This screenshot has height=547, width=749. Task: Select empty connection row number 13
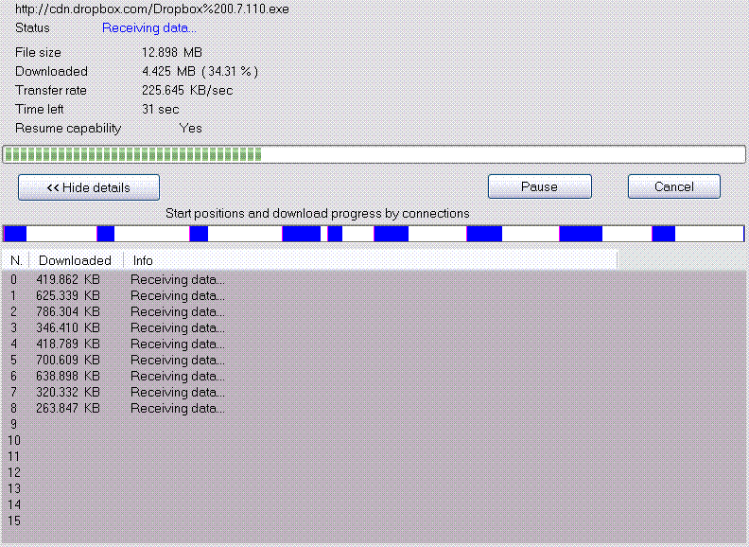tap(374, 488)
